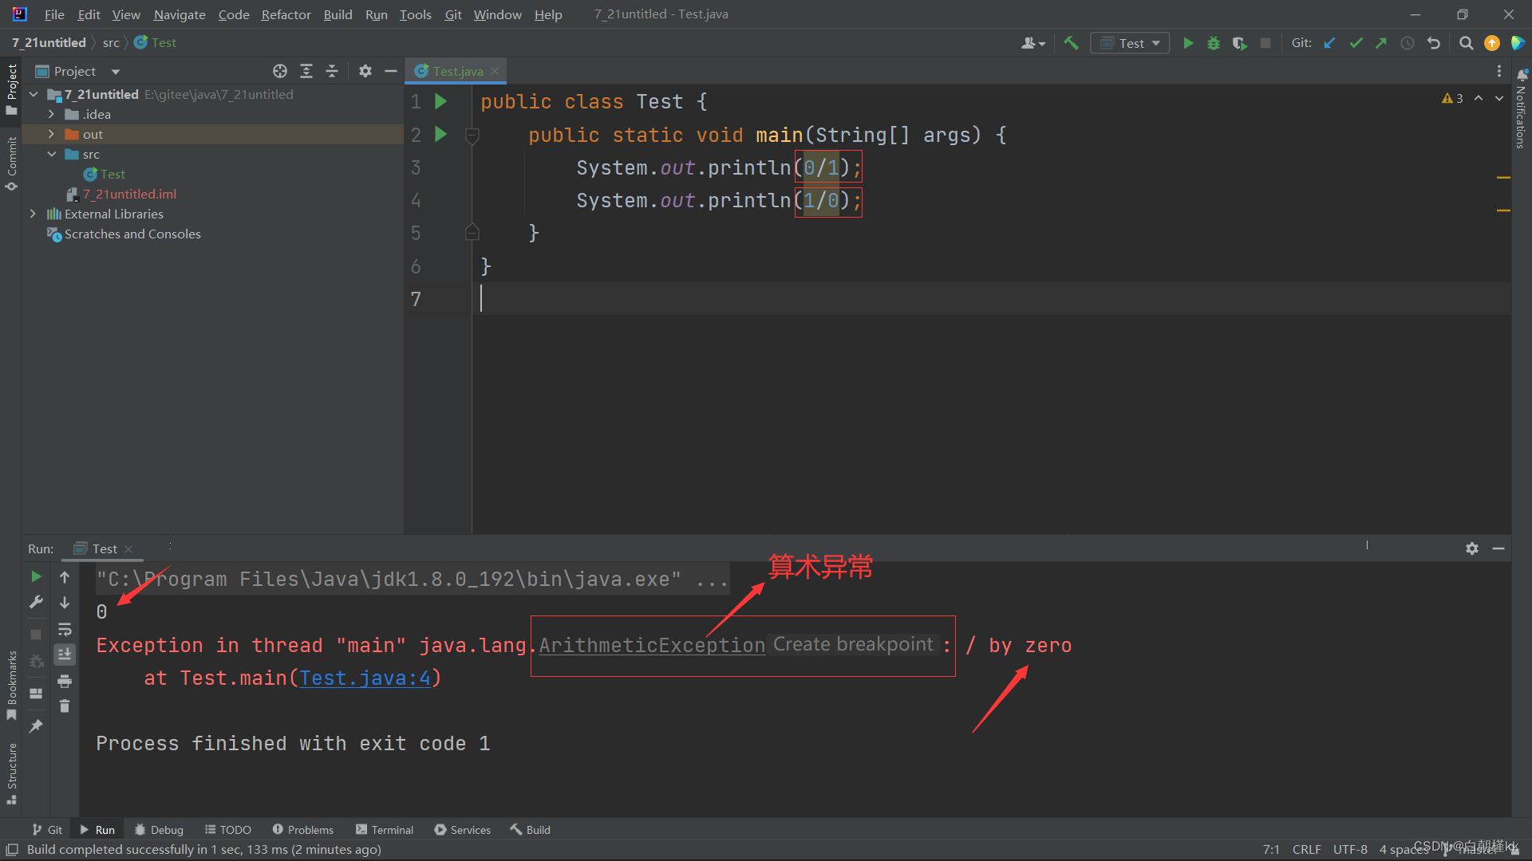Rerun Test in Run panel

(36, 576)
